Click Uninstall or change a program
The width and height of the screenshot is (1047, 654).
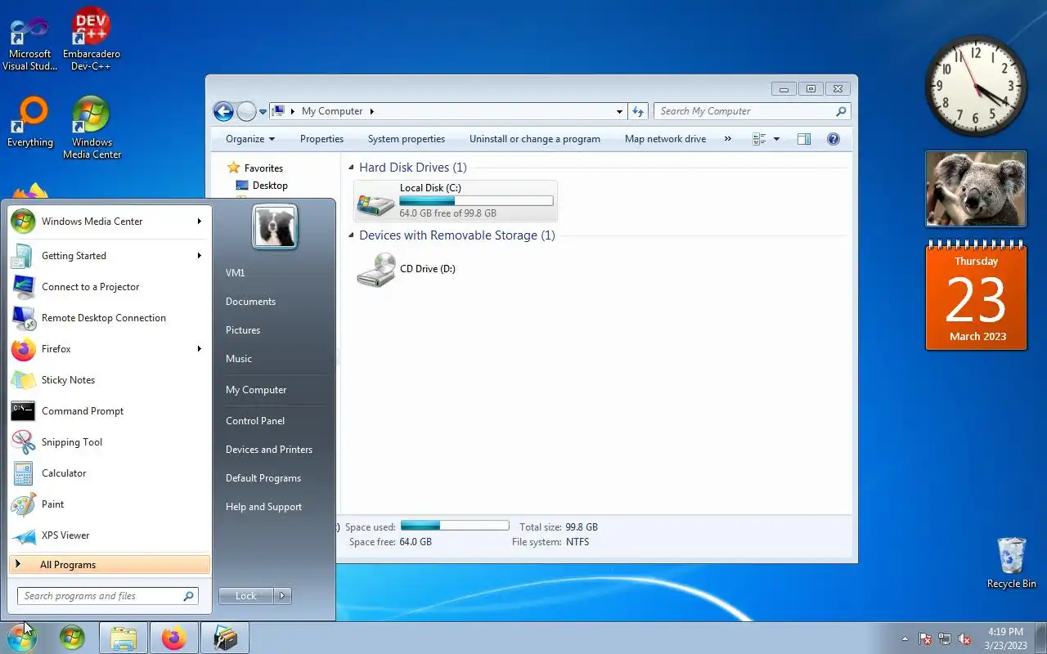pos(535,139)
